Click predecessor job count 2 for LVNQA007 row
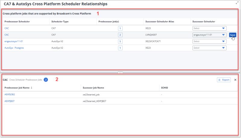The height and width of the screenshot is (138, 241). [120, 35]
